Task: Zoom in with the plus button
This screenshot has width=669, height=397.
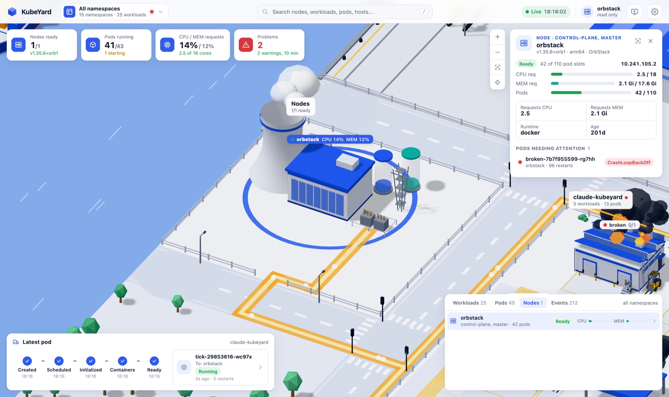Action: (x=497, y=37)
